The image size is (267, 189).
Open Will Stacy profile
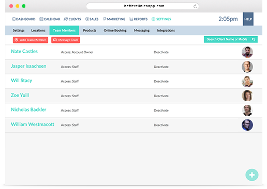click(x=21, y=81)
